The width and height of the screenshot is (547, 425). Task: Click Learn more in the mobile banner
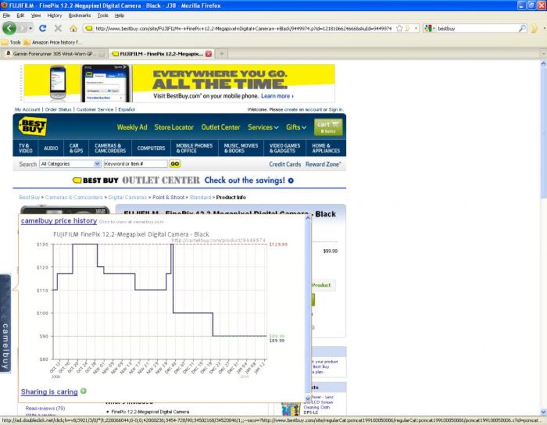coord(277,96)
